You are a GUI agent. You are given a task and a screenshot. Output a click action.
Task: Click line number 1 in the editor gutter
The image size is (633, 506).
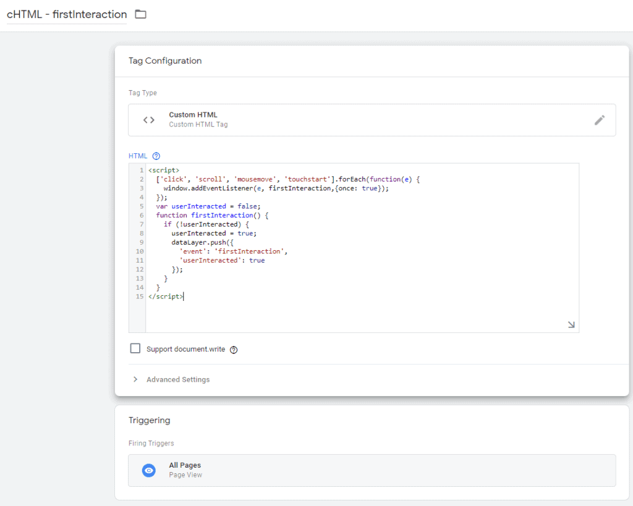pyautogui.click(x=142, y=170)
